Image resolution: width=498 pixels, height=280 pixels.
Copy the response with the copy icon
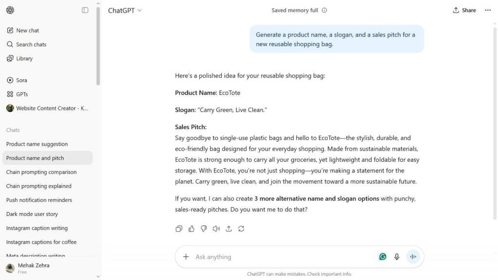tap(179, 228)
